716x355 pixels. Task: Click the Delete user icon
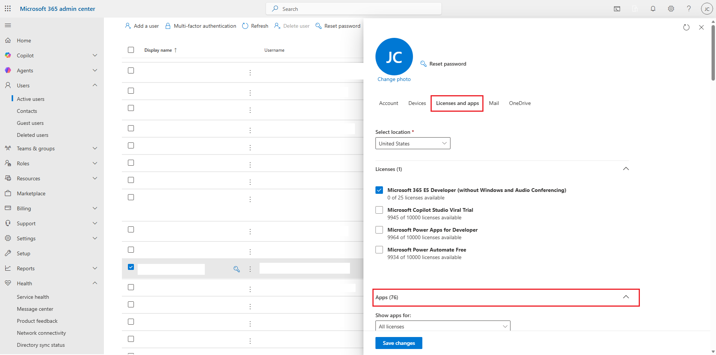tap(278, 26)
